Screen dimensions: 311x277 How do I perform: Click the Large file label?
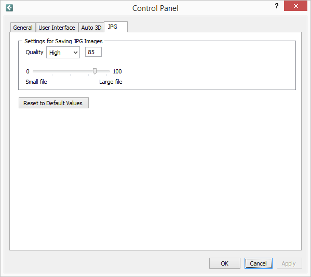[x=111, y=82]
